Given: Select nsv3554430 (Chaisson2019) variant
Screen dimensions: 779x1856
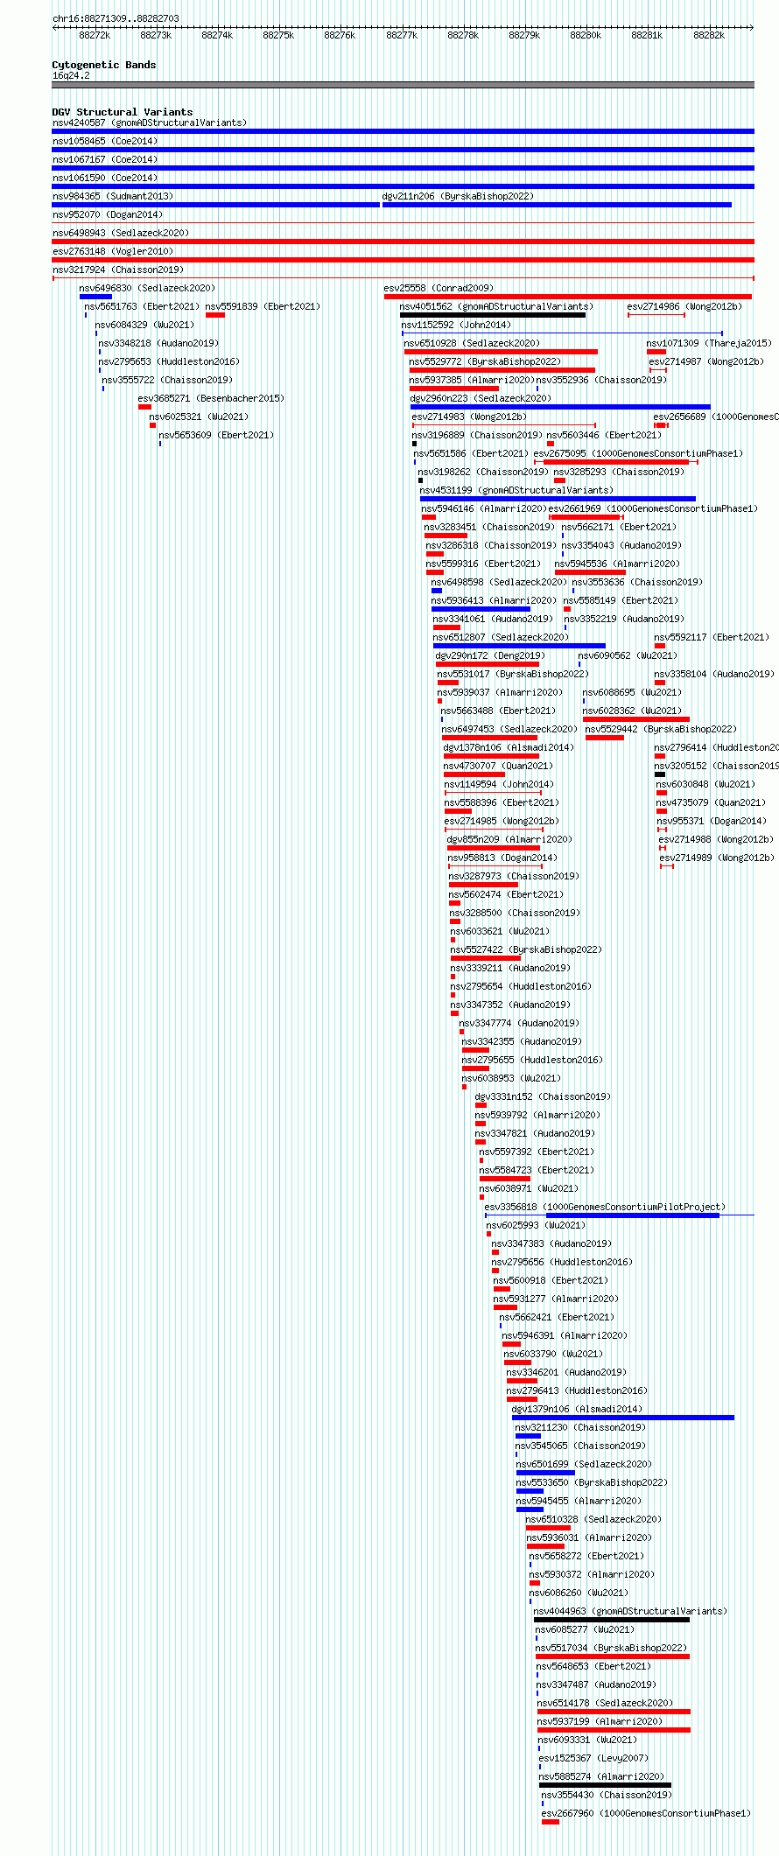Looking at the screenshot, I should pyautogui.click(x=607, y=1795).
